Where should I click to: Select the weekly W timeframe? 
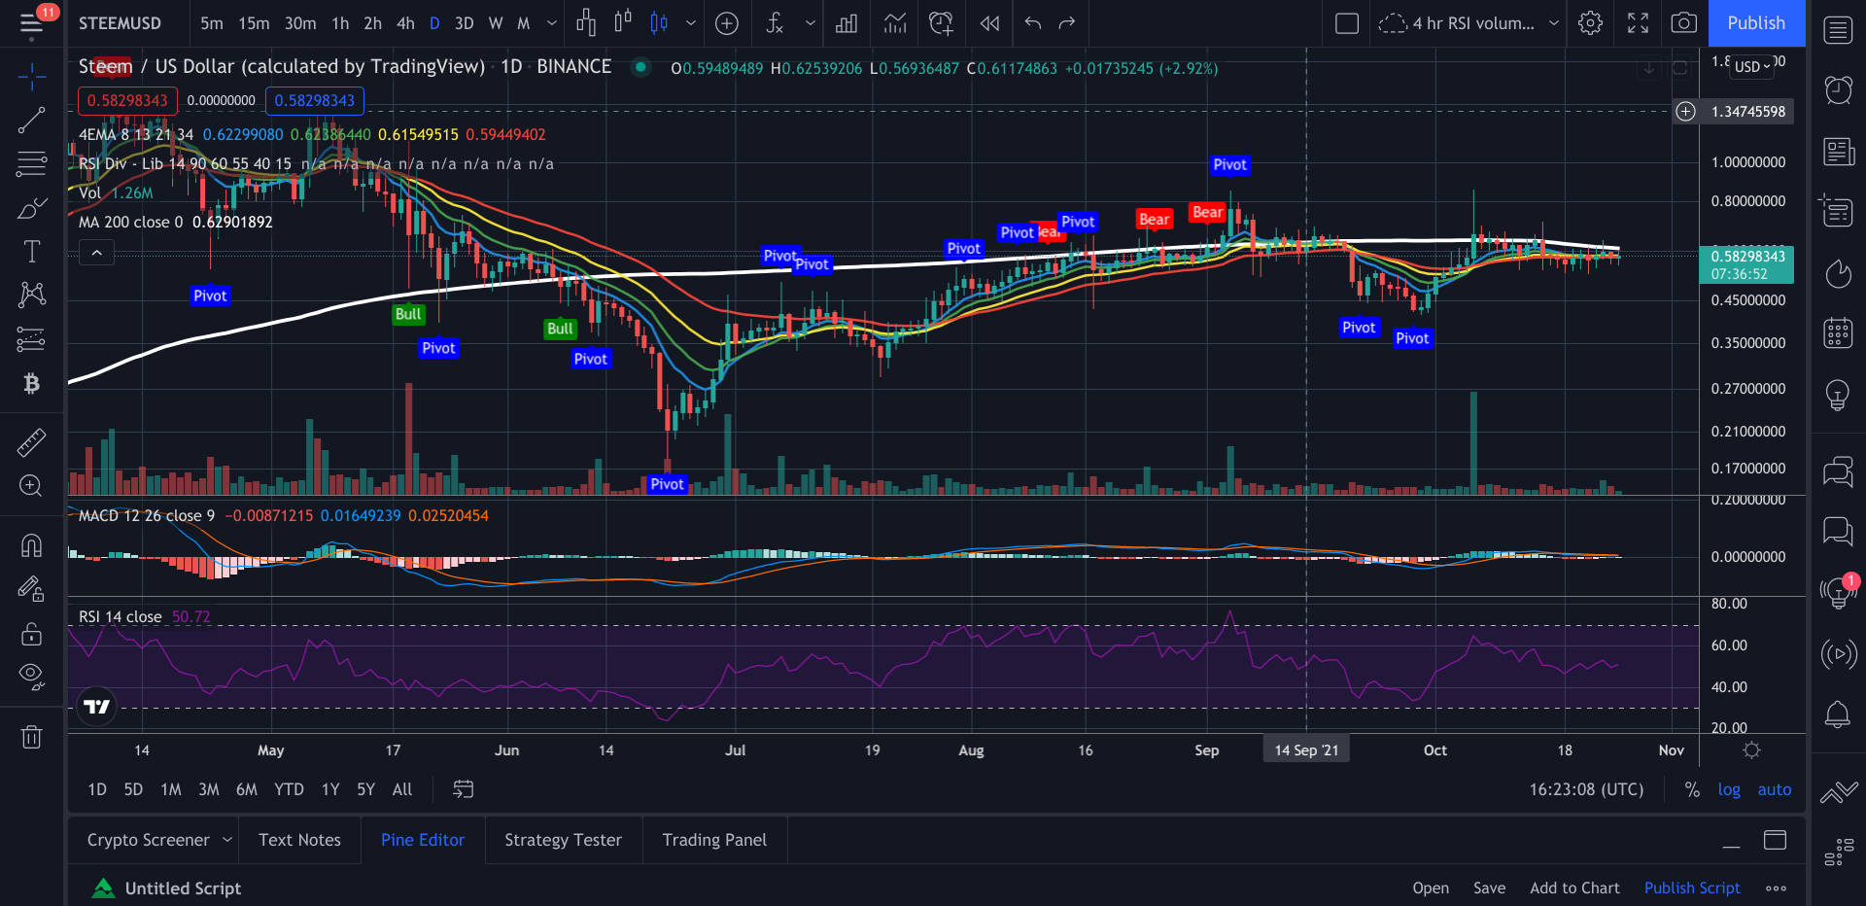(496, 23)
